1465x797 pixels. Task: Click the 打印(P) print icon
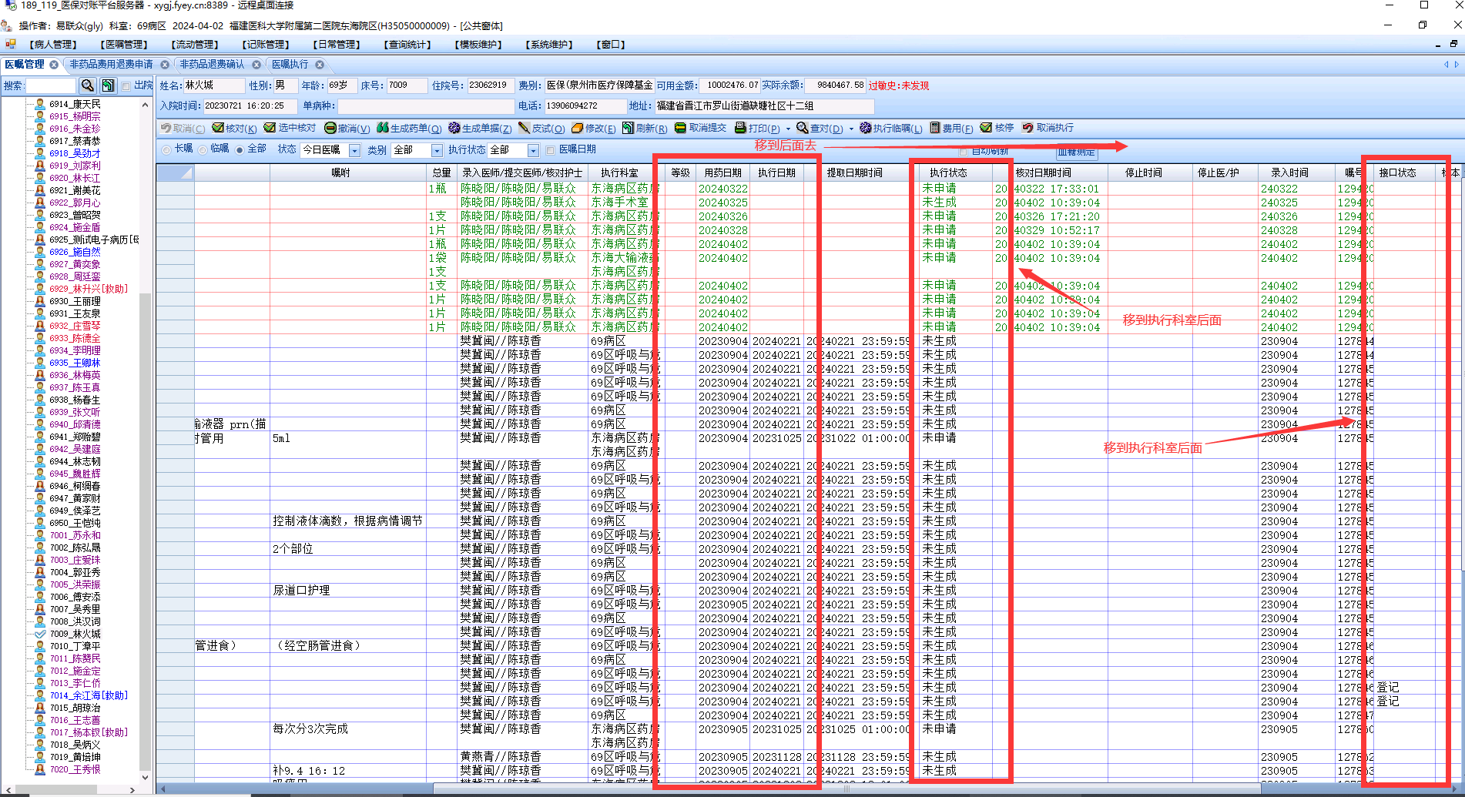740,128
